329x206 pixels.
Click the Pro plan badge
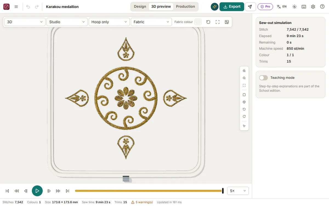click(x=265, y=7)
